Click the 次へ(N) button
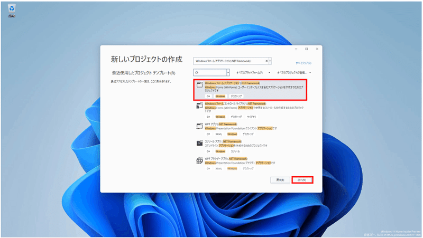 tap(302, 180)
